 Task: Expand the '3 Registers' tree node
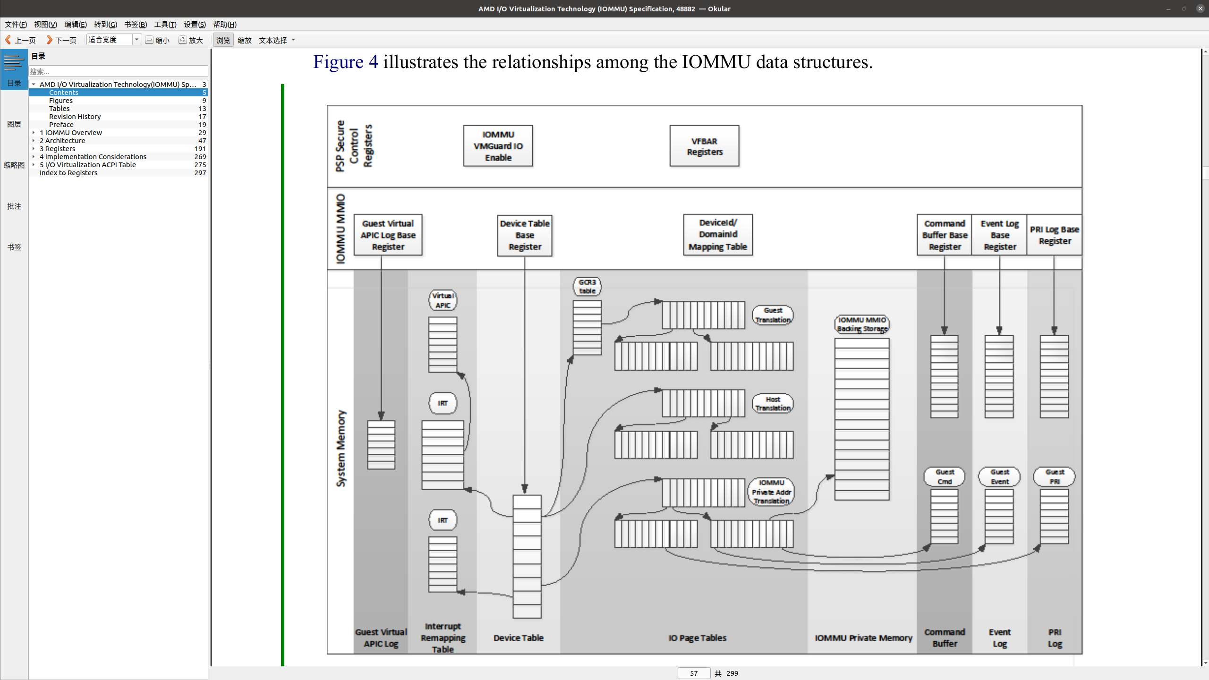34,149
